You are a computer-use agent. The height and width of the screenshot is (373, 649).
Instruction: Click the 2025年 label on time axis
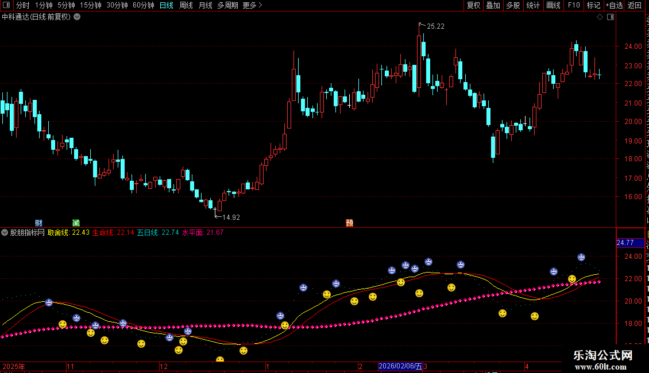pos(14,366)
